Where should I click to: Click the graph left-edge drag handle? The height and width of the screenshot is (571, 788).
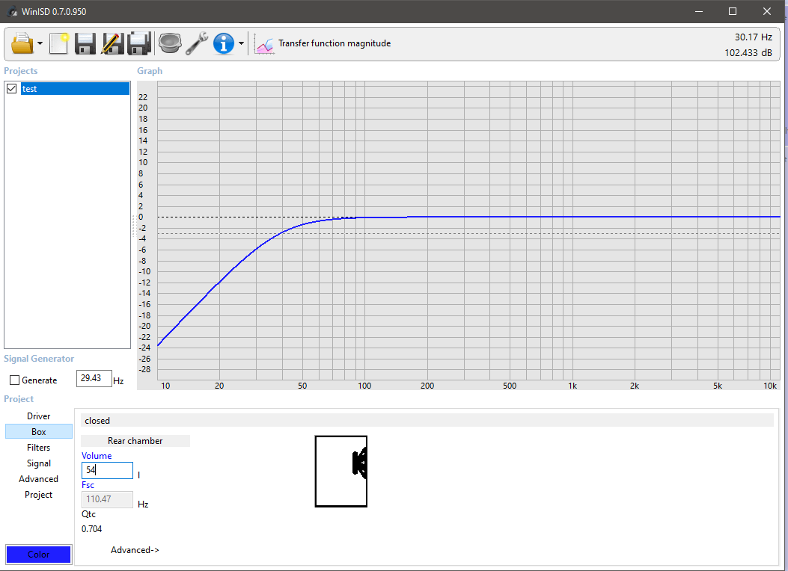pos(134,226)
